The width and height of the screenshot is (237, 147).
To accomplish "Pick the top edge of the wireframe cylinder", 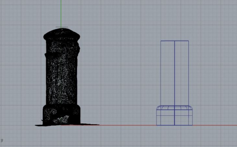I will tap(175, 41).
